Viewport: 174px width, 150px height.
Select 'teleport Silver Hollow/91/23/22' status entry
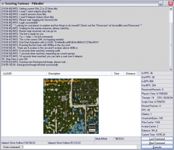coord(71,143)
